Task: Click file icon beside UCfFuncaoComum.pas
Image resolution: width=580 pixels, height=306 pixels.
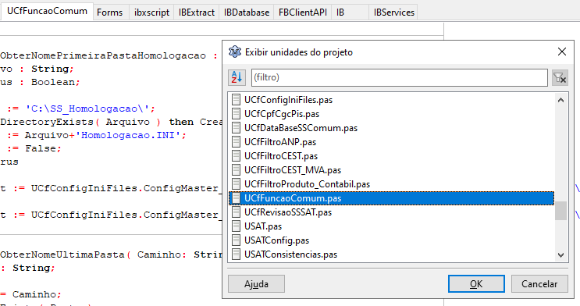Action: coord(236,198)
